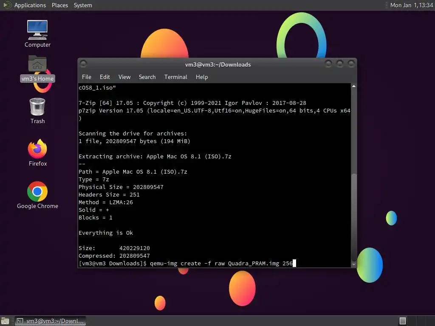Image resolution: width=435 pixels, height=326 pixels.
Task: Click the 'Path = Apple Mac OS 8.1 (ISO).7z' line
Action: pos(133,172)
